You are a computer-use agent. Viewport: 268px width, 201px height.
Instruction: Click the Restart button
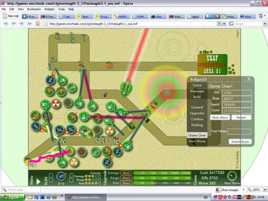[241, 117]
